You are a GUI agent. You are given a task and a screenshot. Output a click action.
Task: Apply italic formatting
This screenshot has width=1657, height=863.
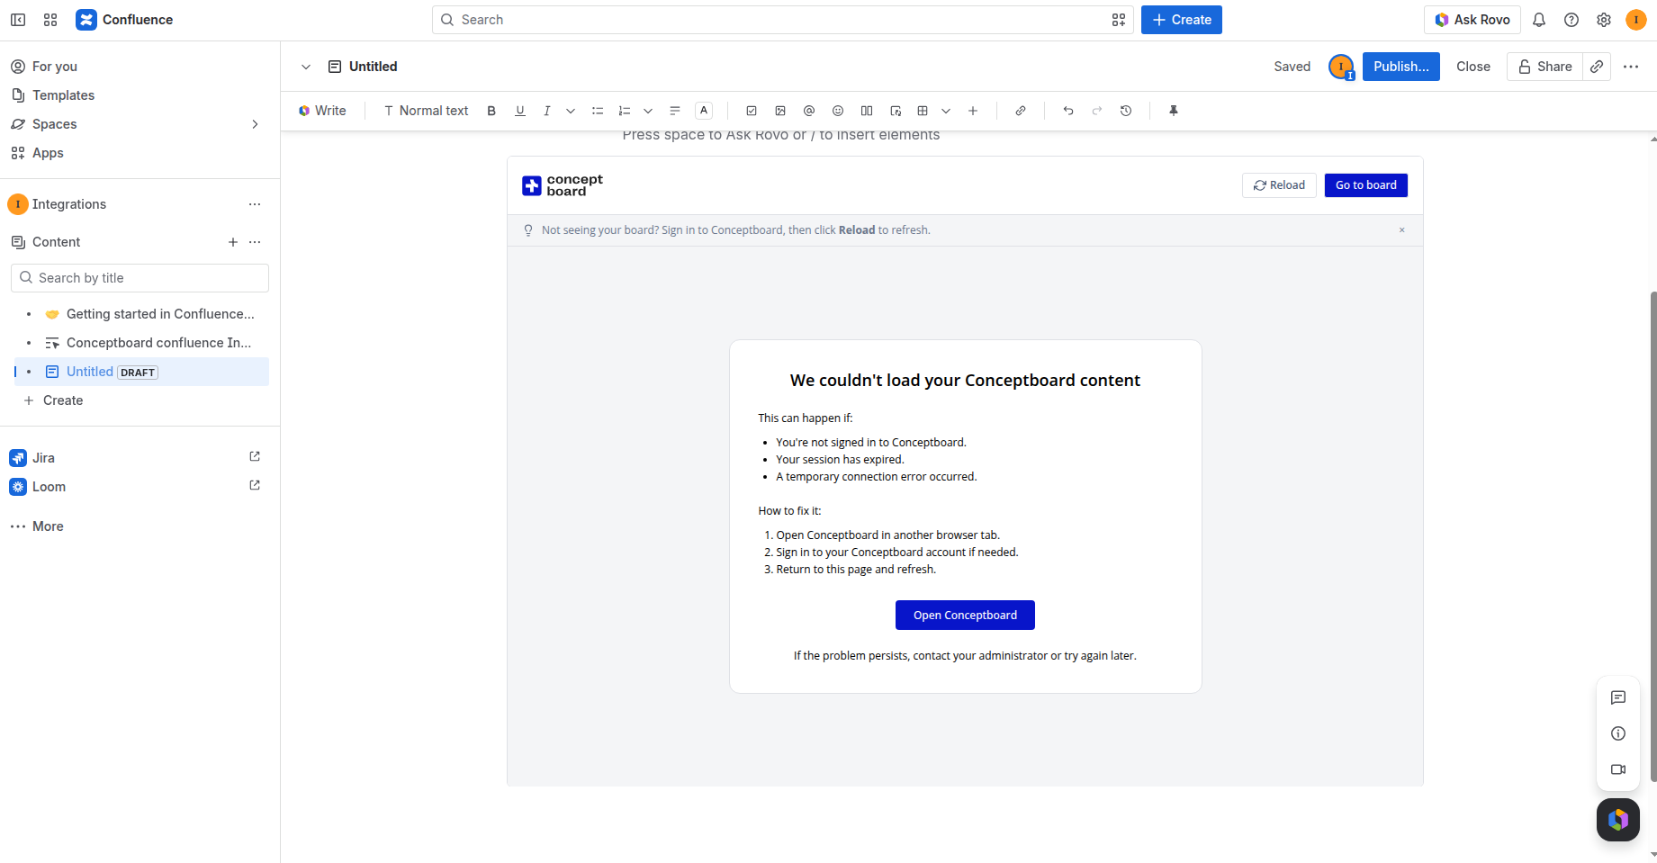coord(546,111)
